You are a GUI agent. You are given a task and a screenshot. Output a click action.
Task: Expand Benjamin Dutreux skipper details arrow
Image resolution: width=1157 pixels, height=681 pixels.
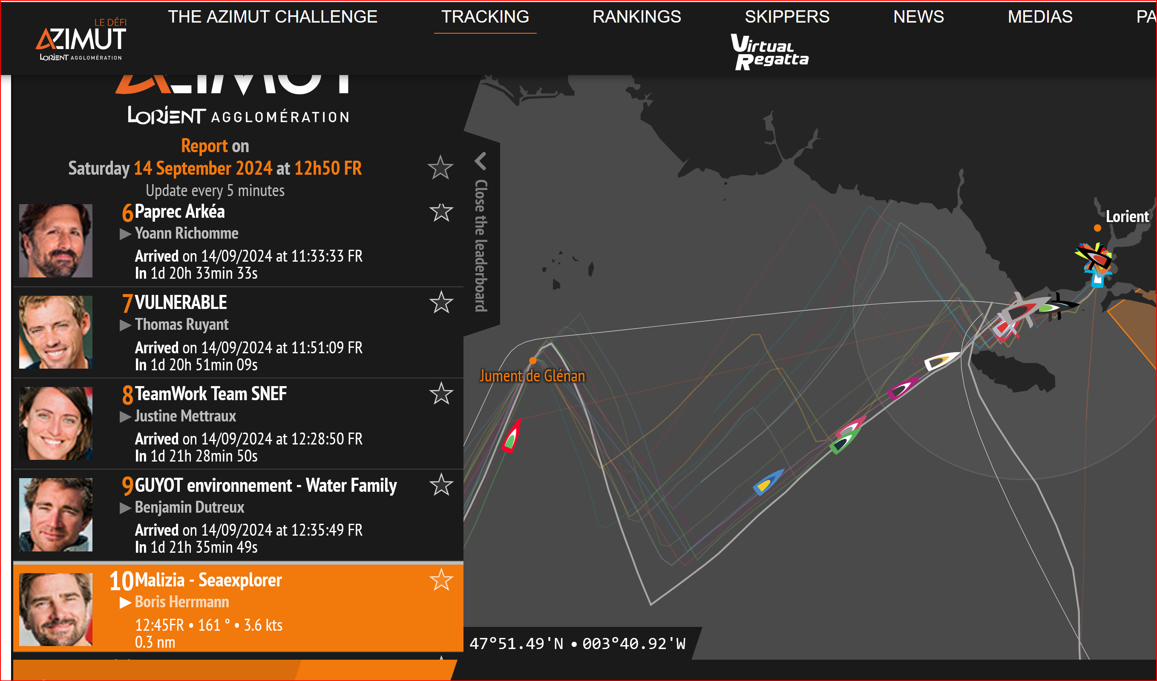tap(125, 508)
